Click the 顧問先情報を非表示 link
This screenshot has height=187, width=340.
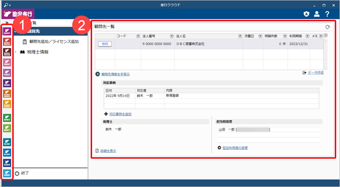pos(116,74)
